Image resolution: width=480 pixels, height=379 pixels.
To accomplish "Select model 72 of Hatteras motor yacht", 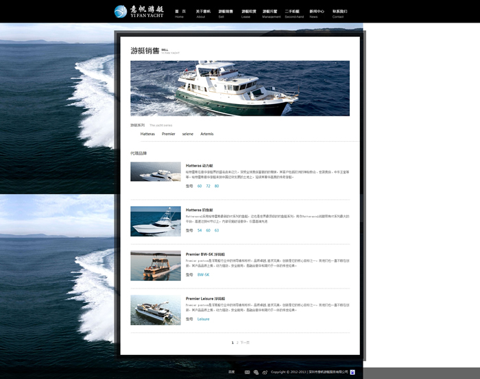I will [x=208, y=186].
